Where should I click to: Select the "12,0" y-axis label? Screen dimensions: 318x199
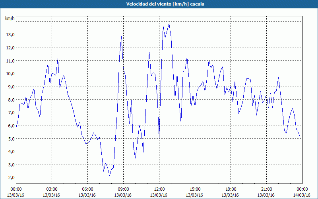click(x=10, y=48)
